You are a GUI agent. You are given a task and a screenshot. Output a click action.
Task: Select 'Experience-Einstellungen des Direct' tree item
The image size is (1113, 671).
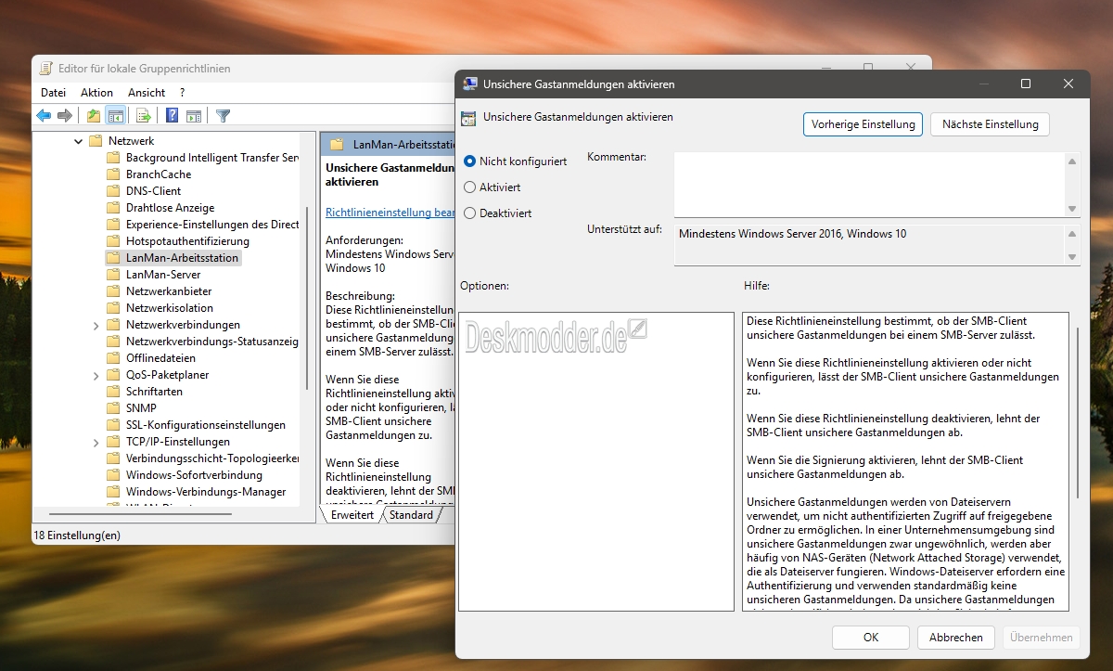(212, 225)
